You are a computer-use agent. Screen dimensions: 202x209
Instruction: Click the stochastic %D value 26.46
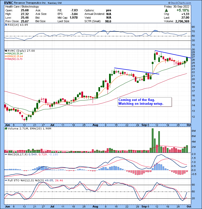click(59, 181)
